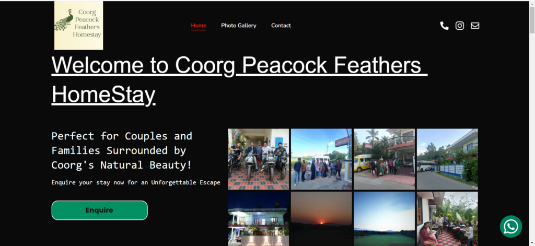Viewport: 535px width, 246px height.
Task: Click the Coorg Peacock Feathers Homestay logo
Action: [x=78, y=25]
